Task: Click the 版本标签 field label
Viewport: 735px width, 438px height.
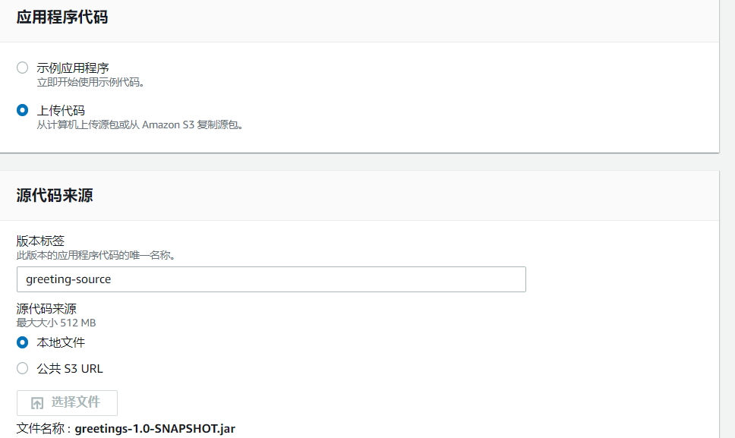Action: click(40, 241)
